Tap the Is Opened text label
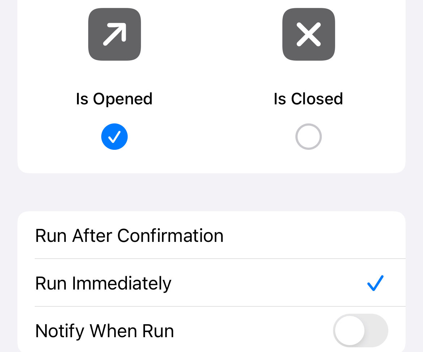Screen dimensions: 423x352 click(114, 99)
